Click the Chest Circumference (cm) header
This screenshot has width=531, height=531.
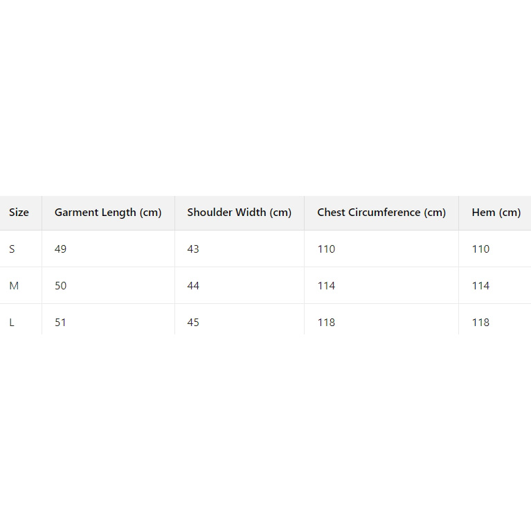(381, 213)
